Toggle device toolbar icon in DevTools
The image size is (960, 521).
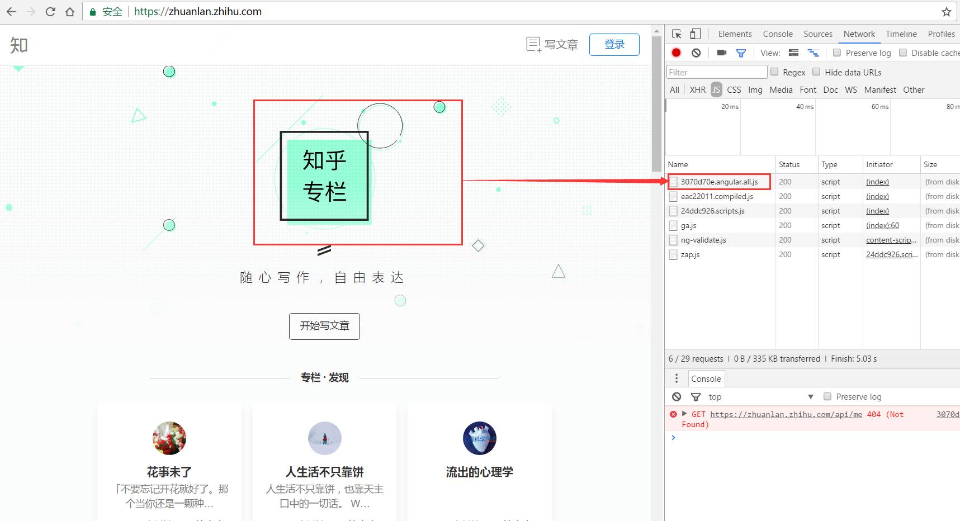click(695, 34)
